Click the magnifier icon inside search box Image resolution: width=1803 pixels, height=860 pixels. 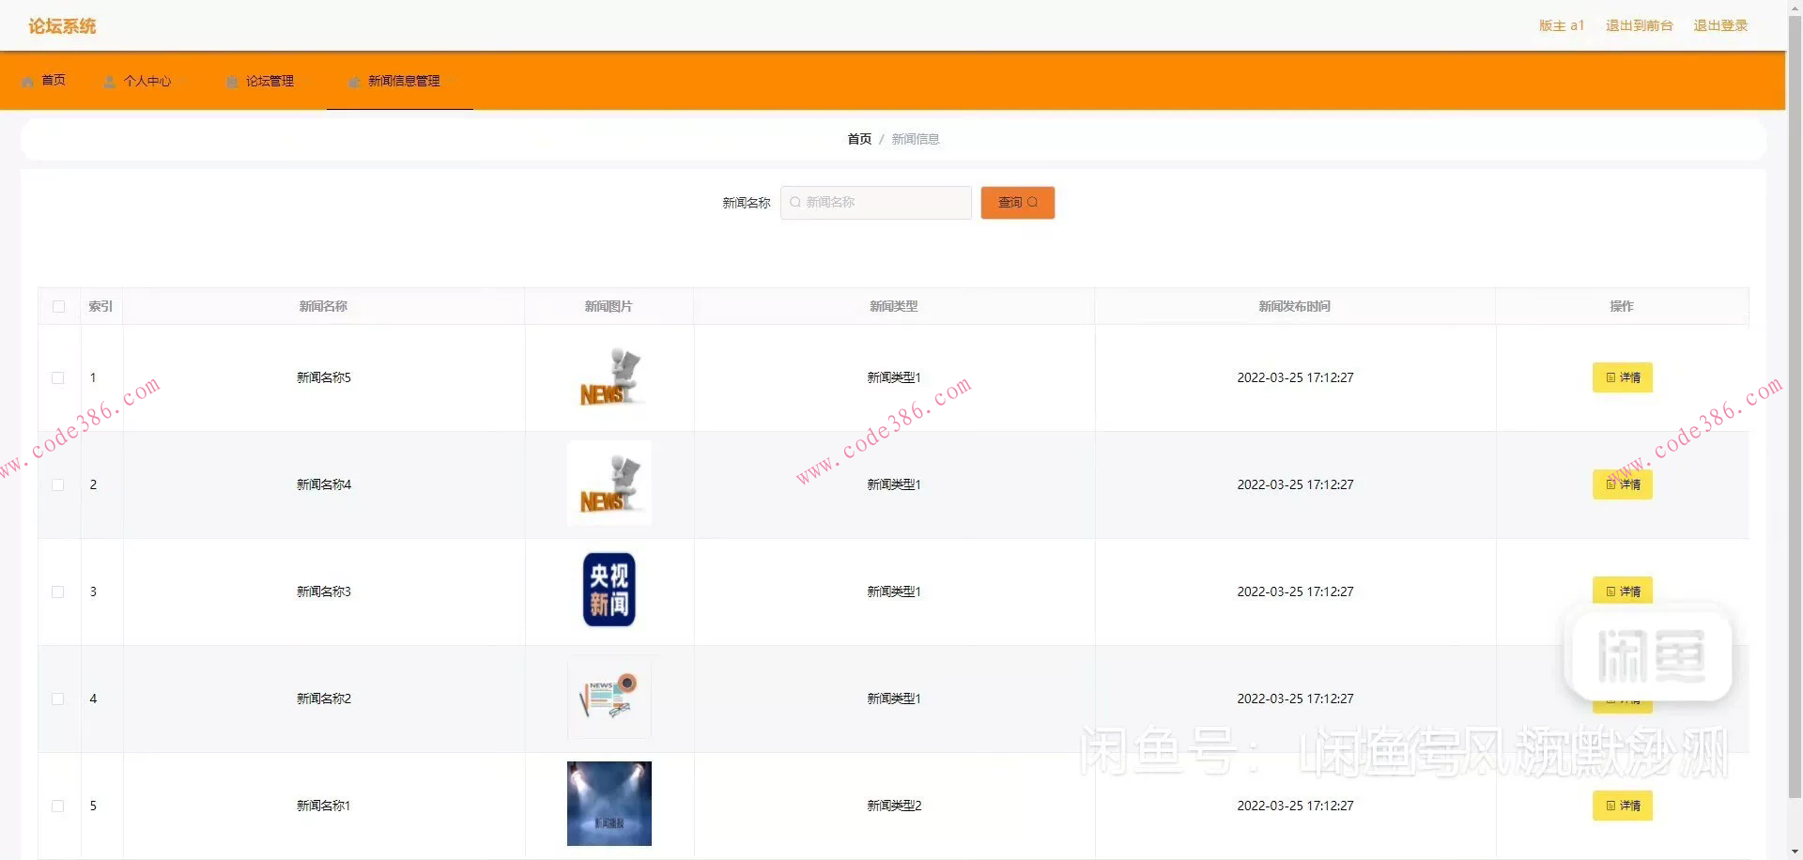794,202
